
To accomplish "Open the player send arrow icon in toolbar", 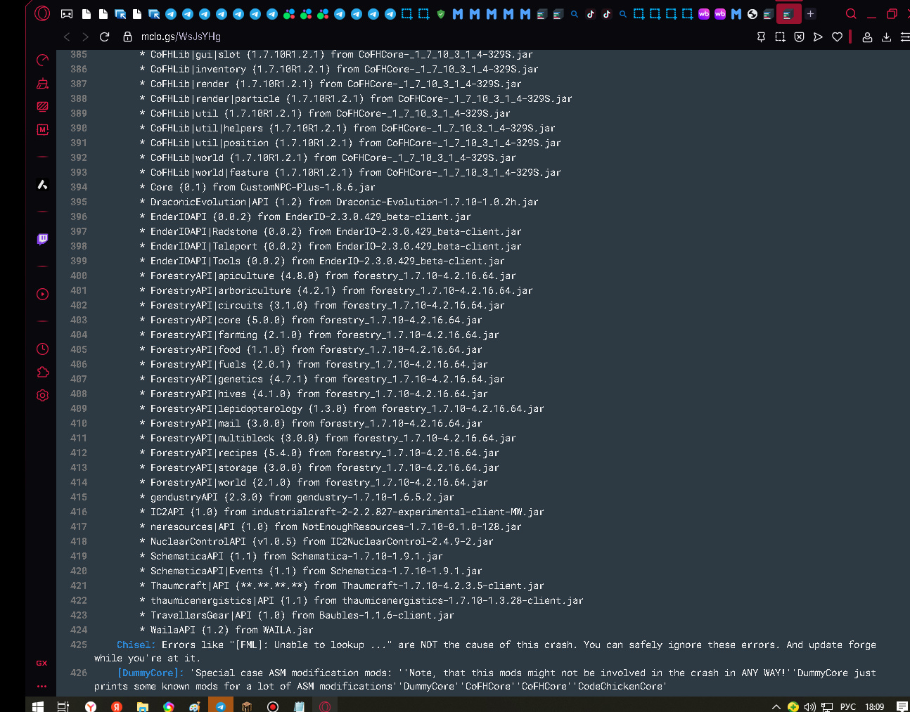I will pyautogui.click(x=818, y=37).
